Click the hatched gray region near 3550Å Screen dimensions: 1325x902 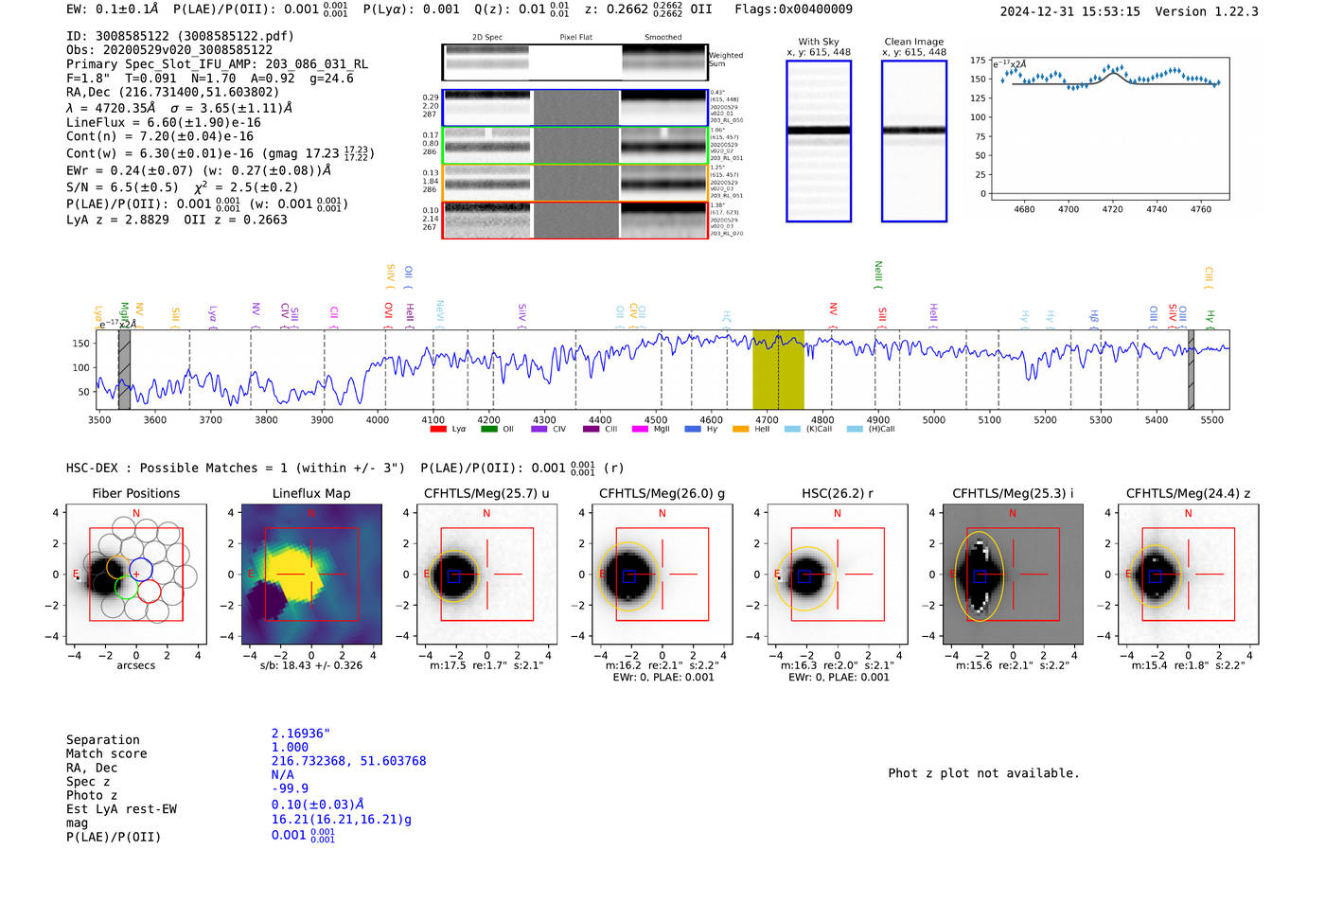(x=124, y=370)
